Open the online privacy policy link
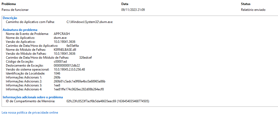Screen dimensions: 278x121 point(30,113)
